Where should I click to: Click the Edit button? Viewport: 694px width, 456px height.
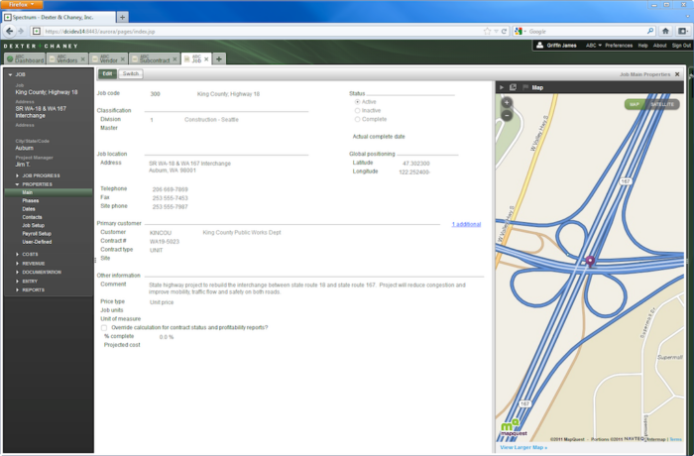pyautogui.click(x=106, y=73)
